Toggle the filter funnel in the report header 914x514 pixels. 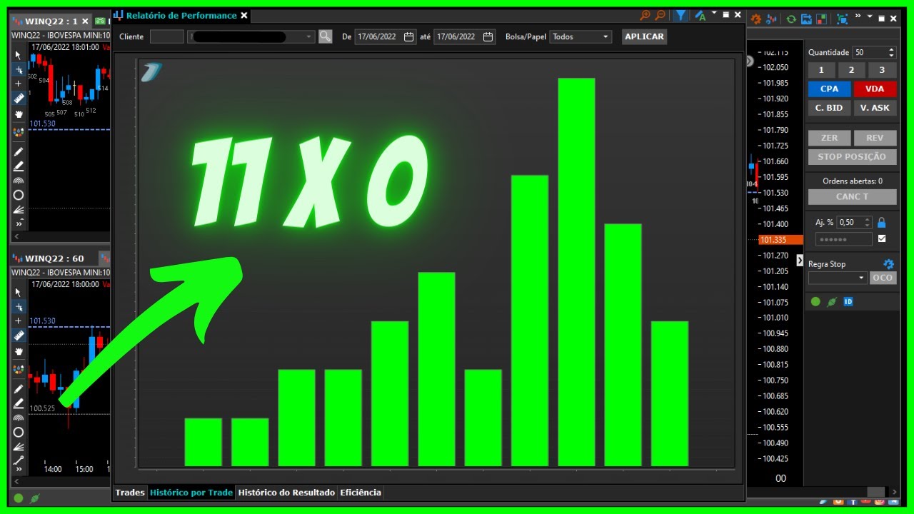click(x=681, y=15)
